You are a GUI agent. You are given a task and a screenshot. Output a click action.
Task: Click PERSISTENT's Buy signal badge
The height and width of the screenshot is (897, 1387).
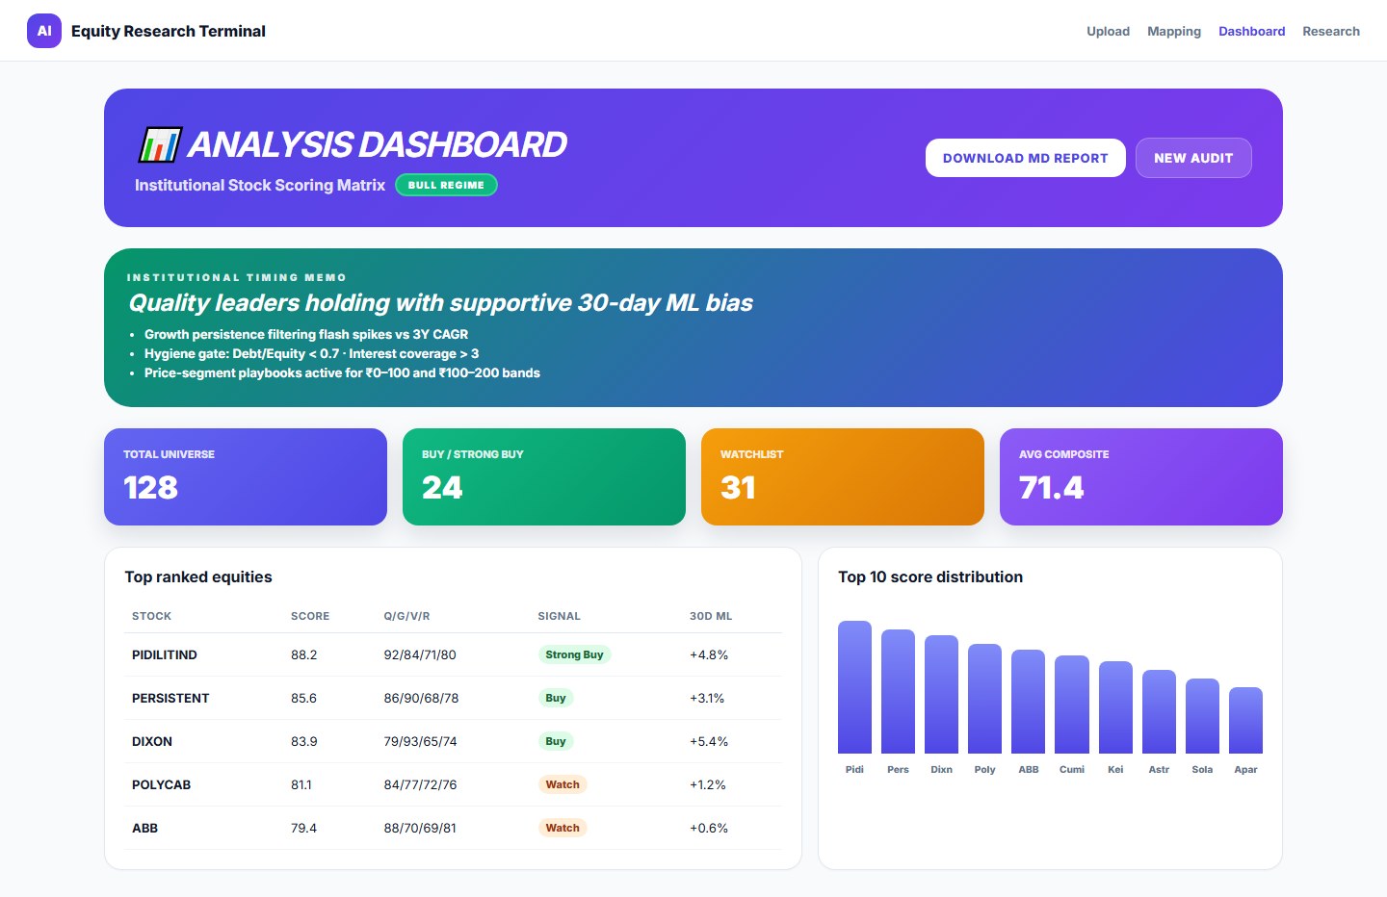(556, 698)
